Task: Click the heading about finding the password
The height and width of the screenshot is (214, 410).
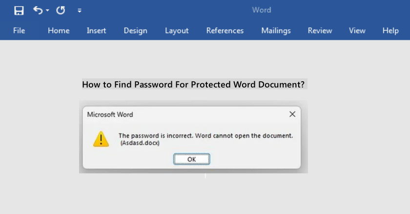Action: click(193, 85)
